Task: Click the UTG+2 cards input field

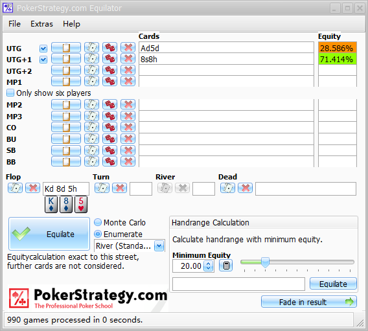Action: pos(226,70)
